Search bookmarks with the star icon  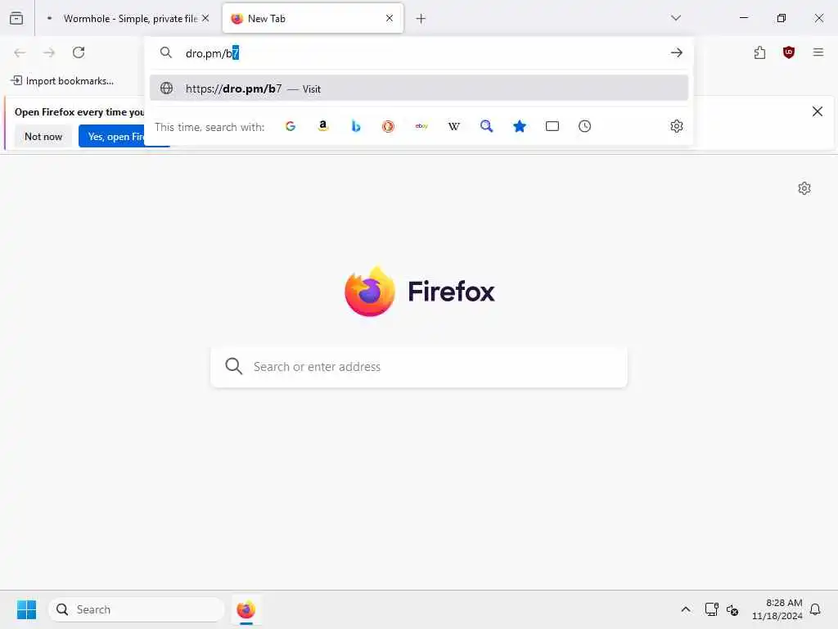[x=520, y=126]
